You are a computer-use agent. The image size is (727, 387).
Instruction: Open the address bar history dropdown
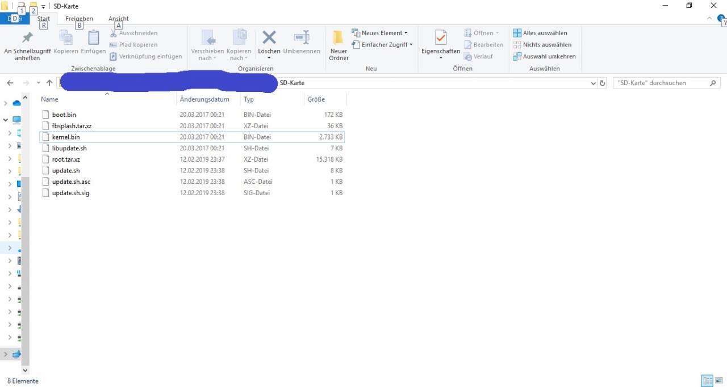(x=594, y=83)
